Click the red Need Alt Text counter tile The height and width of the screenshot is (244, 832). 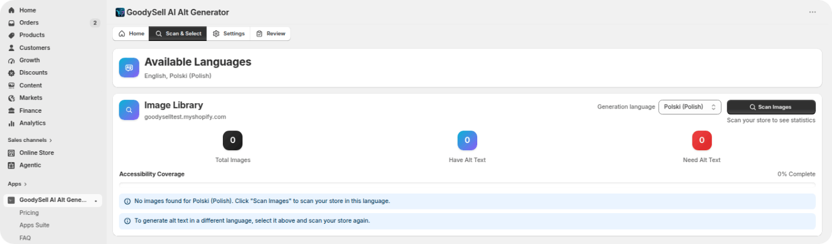click(702, 140)
